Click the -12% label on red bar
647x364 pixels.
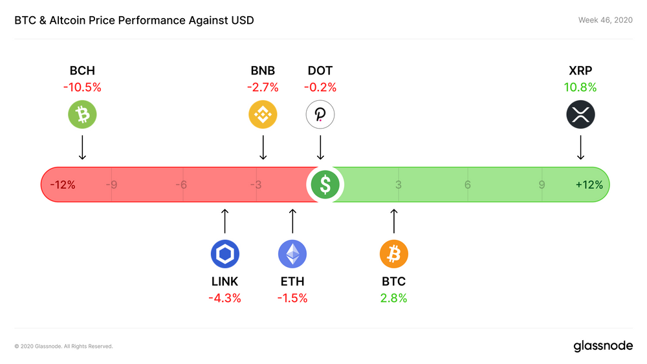coord(63,185)
